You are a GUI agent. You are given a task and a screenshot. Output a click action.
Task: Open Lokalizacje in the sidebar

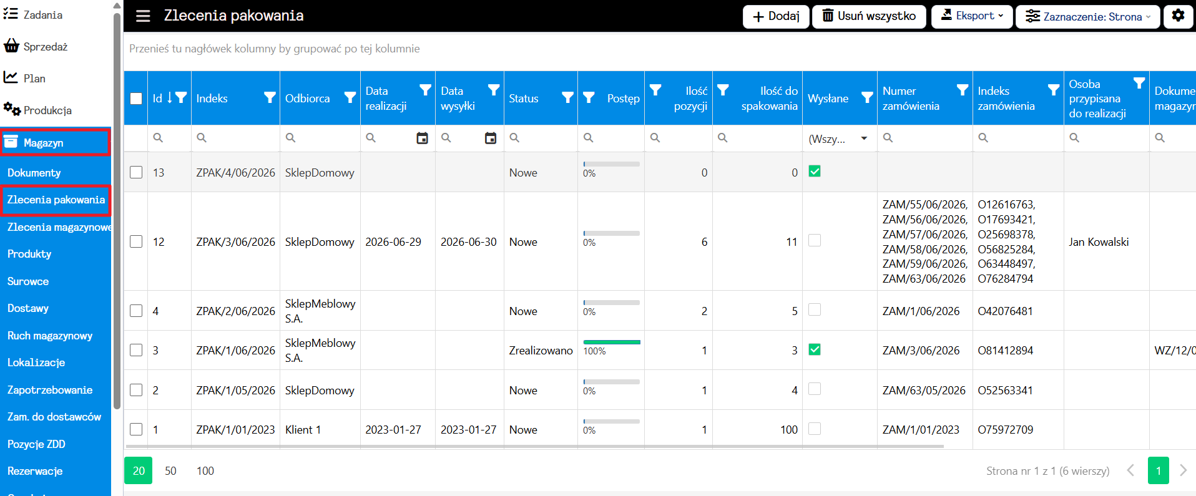coord(36,362)
